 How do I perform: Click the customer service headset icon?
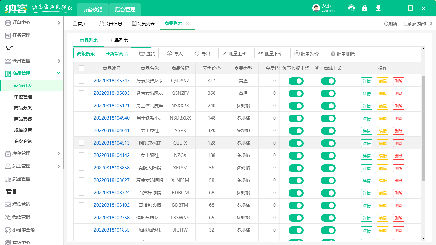tap(351, 8)
